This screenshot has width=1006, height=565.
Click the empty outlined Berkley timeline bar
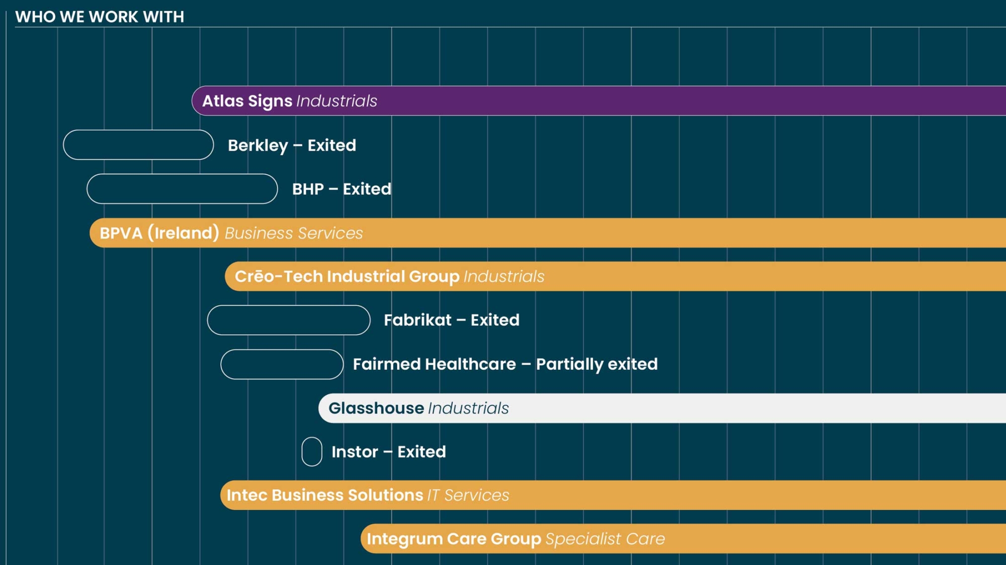coord(138,145)
